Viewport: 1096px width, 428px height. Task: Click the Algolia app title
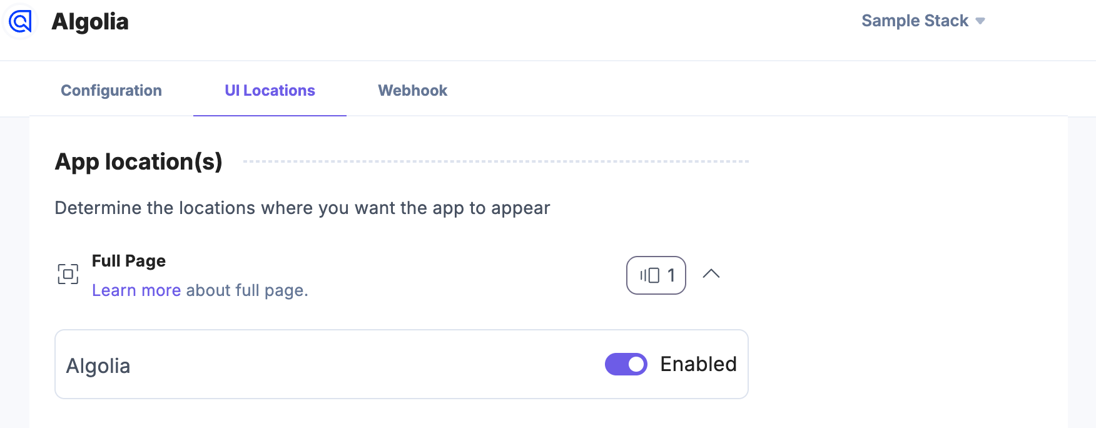tap(90, 22)
